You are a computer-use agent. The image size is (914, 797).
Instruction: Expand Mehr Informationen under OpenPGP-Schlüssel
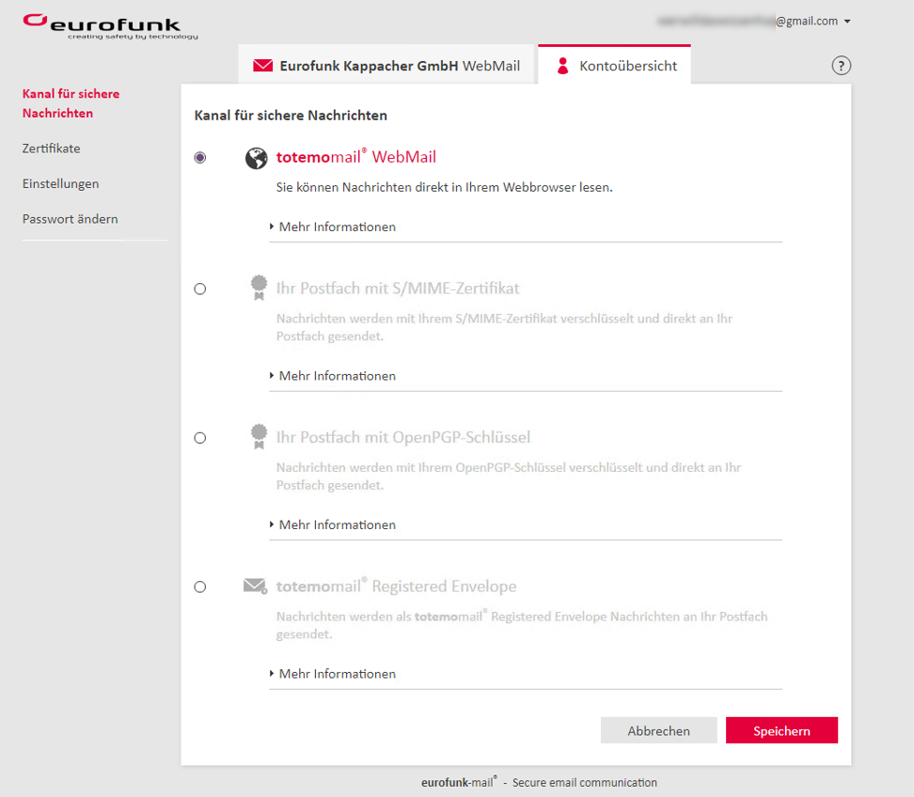[x=332, y=525]
